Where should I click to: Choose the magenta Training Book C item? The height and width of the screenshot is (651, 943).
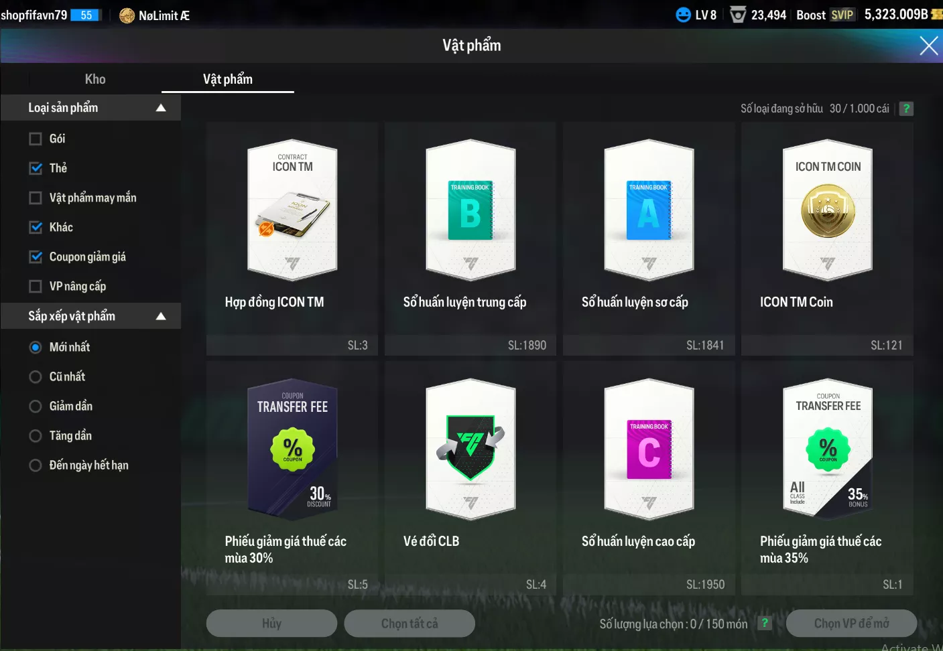[649, 450]
